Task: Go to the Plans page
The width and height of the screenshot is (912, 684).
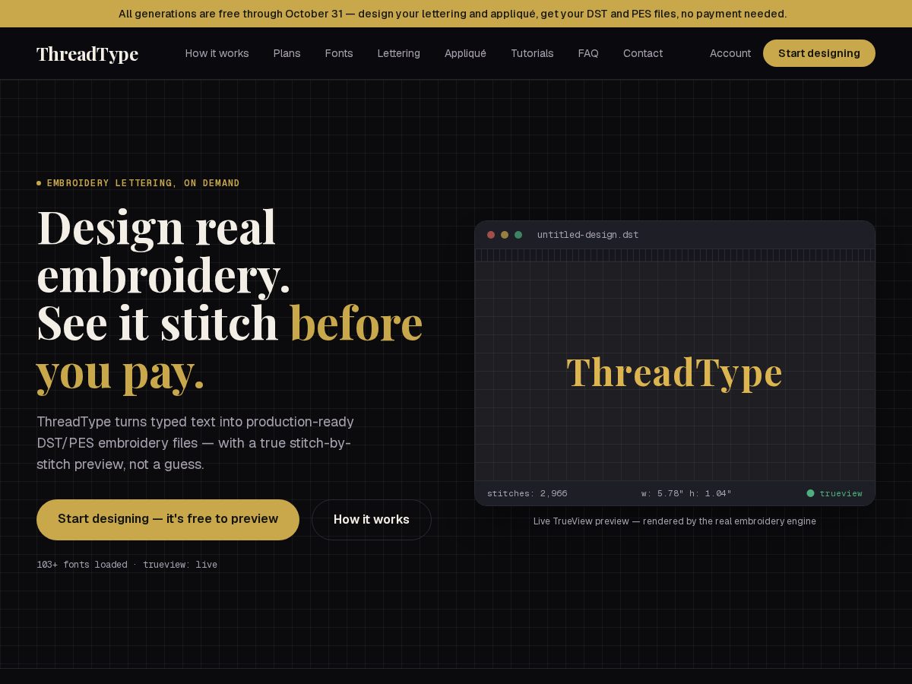Action: 287,53
